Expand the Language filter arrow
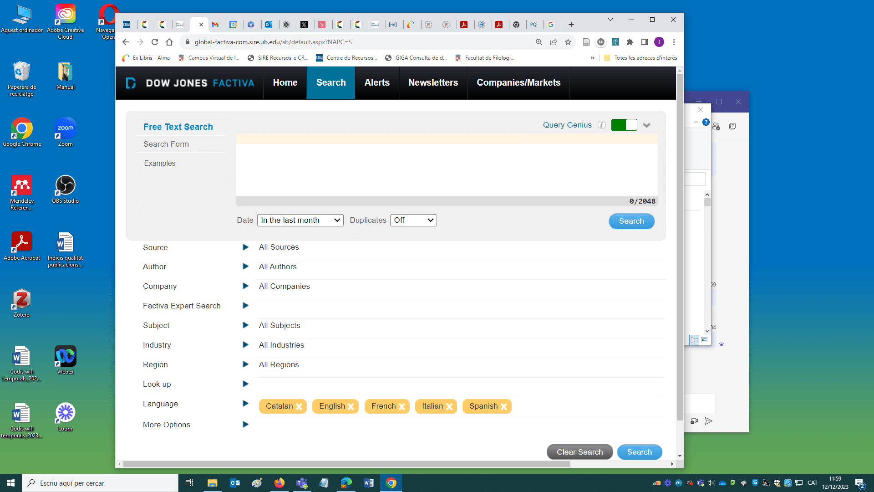Screen dimensions: 874x492 pos(245,404)
